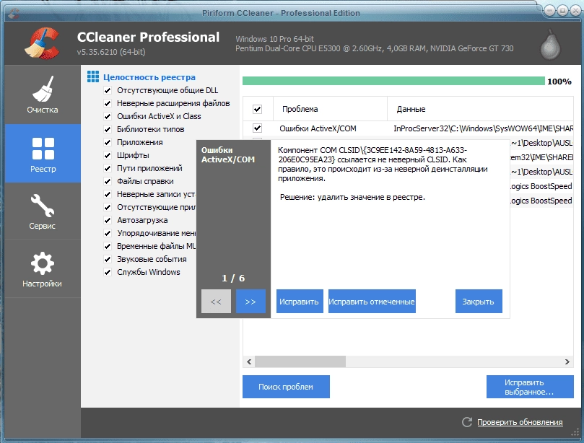This screenshot has height=443, width=584.
Task: Click the title bar application icon
Action: (x=14, y=14)
